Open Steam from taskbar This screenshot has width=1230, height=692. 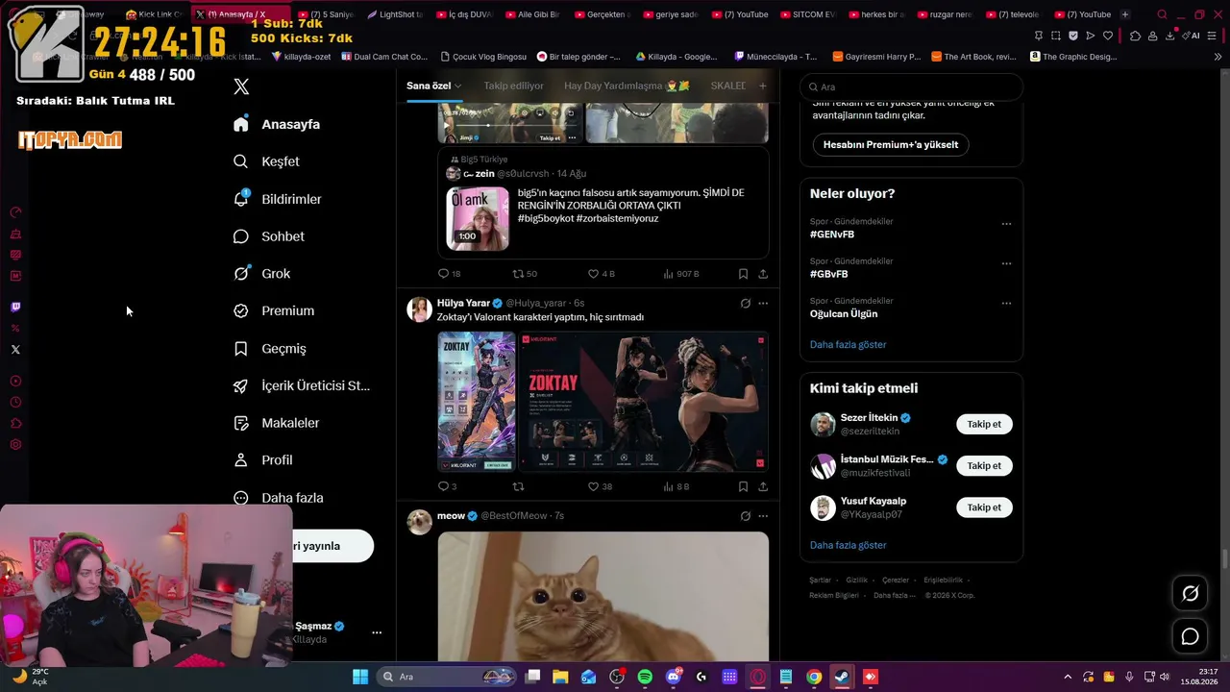pyautogui.click(x=842, y=677)
